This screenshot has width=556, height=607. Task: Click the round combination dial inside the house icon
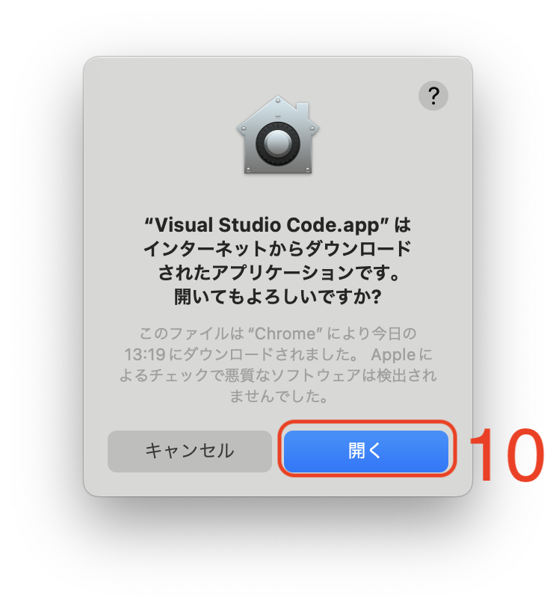(x=278, y=144)
